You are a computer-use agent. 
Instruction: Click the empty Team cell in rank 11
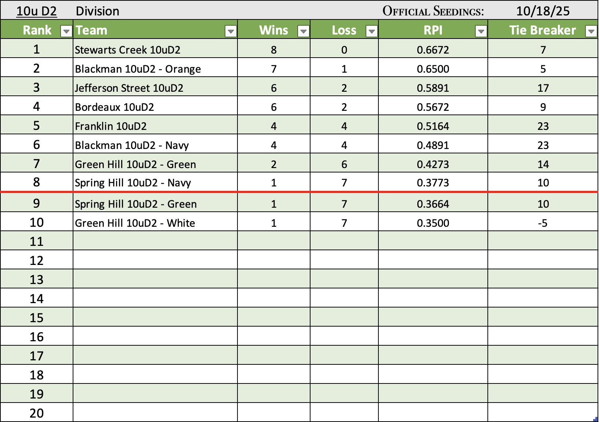[155, 241]
